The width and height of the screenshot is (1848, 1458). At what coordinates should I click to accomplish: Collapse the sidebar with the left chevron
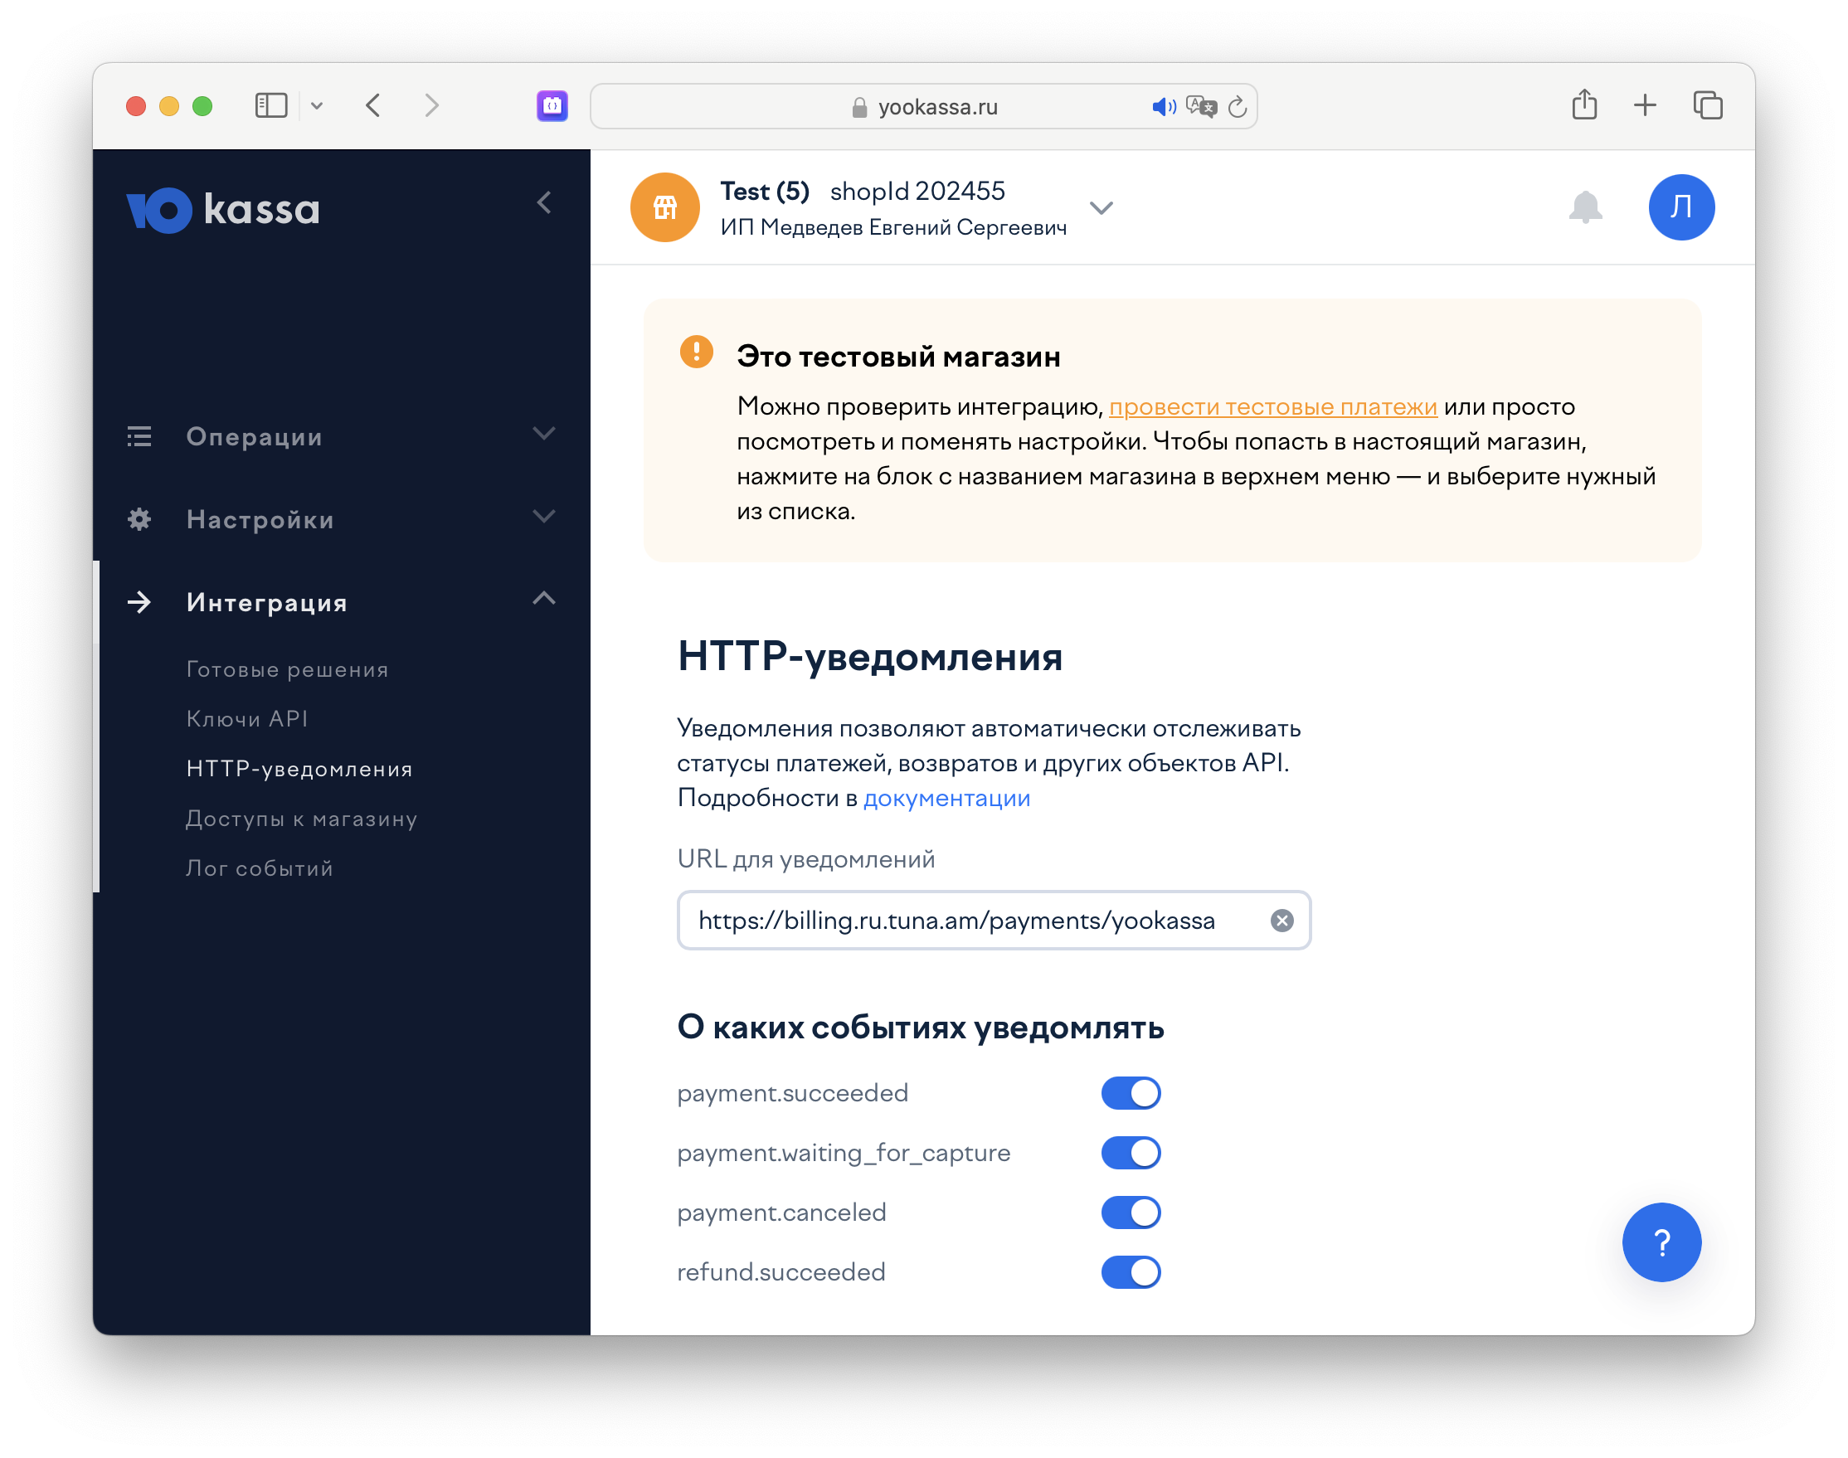pos(544,203)
